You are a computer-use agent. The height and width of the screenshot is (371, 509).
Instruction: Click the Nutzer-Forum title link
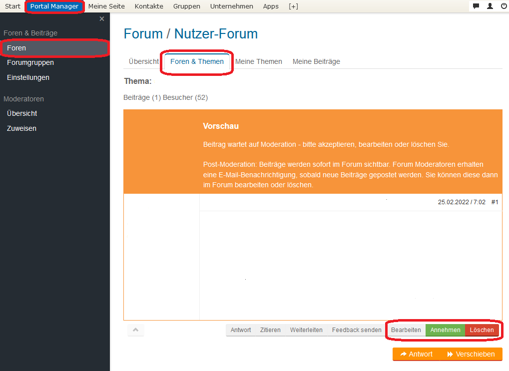click(x=216, y=34)
